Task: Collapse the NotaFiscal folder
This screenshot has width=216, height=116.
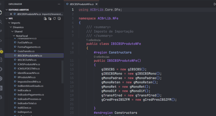Action: [x=14, y=36]
